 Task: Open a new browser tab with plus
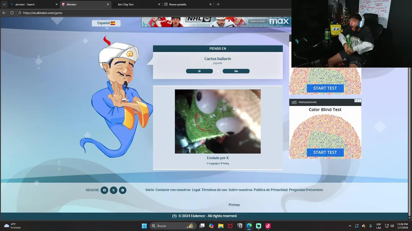pos(218,4)
